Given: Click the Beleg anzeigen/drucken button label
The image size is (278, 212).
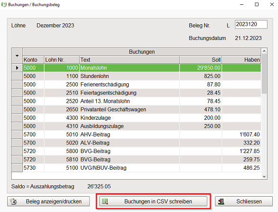Looking at the screenshot, I should click(x=54, y=202).
